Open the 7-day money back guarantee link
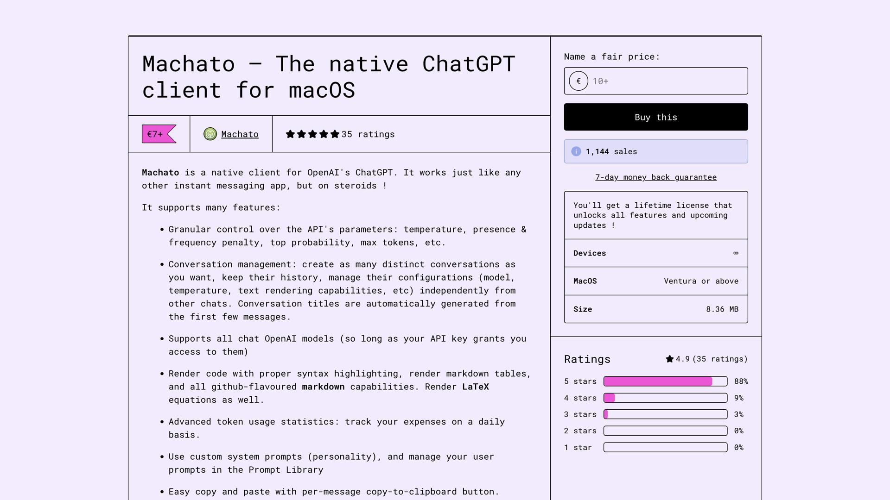The width and height of the screenshot is (890, 500). [655, 177]
